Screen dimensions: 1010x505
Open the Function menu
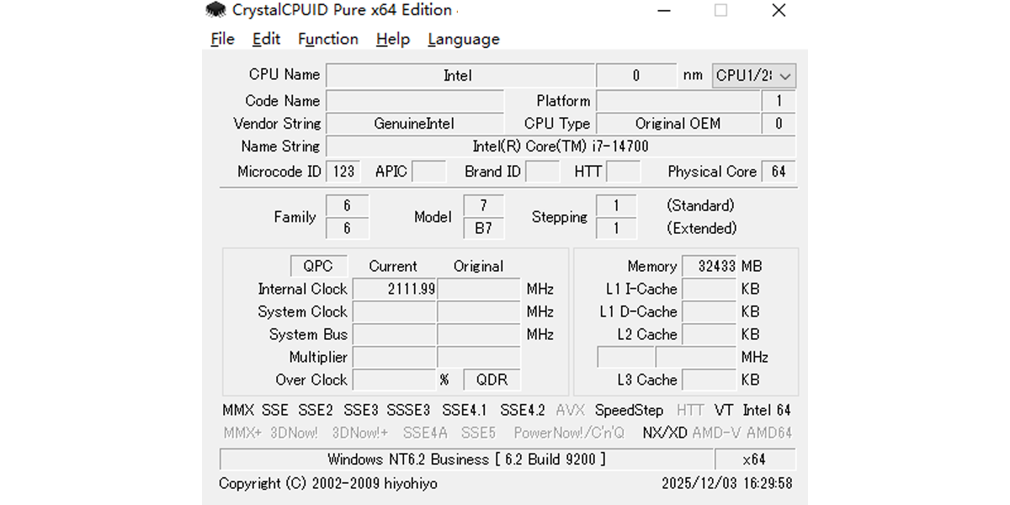[x=328, y=39]
